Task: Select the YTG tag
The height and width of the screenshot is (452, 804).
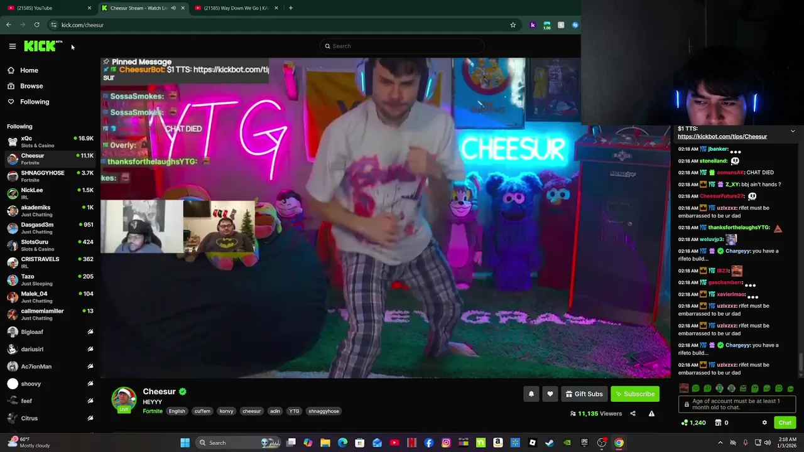Action: pyautogui.click(x=294, y=411)
